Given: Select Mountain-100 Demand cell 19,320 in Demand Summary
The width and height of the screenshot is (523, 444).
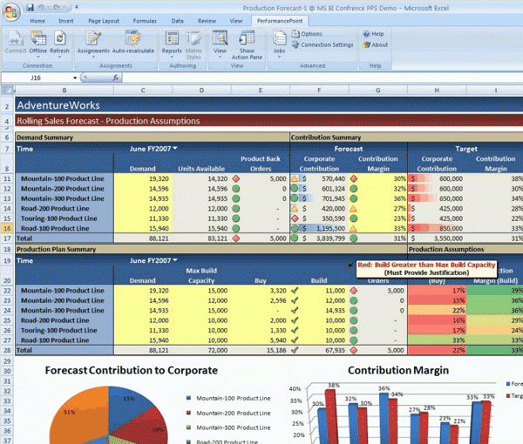Looking at the screenshot, I should point(143,178).
